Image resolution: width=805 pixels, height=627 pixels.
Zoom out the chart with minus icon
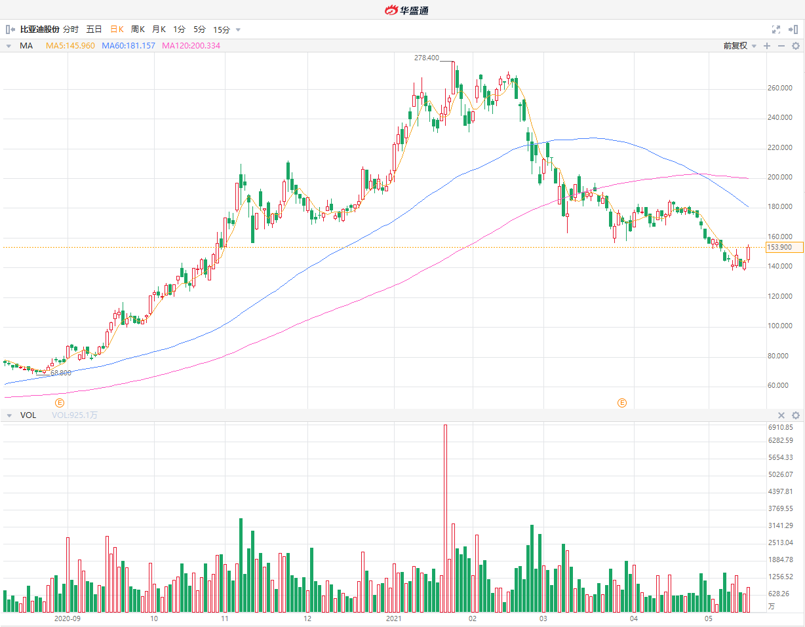(x=781, y=46)
